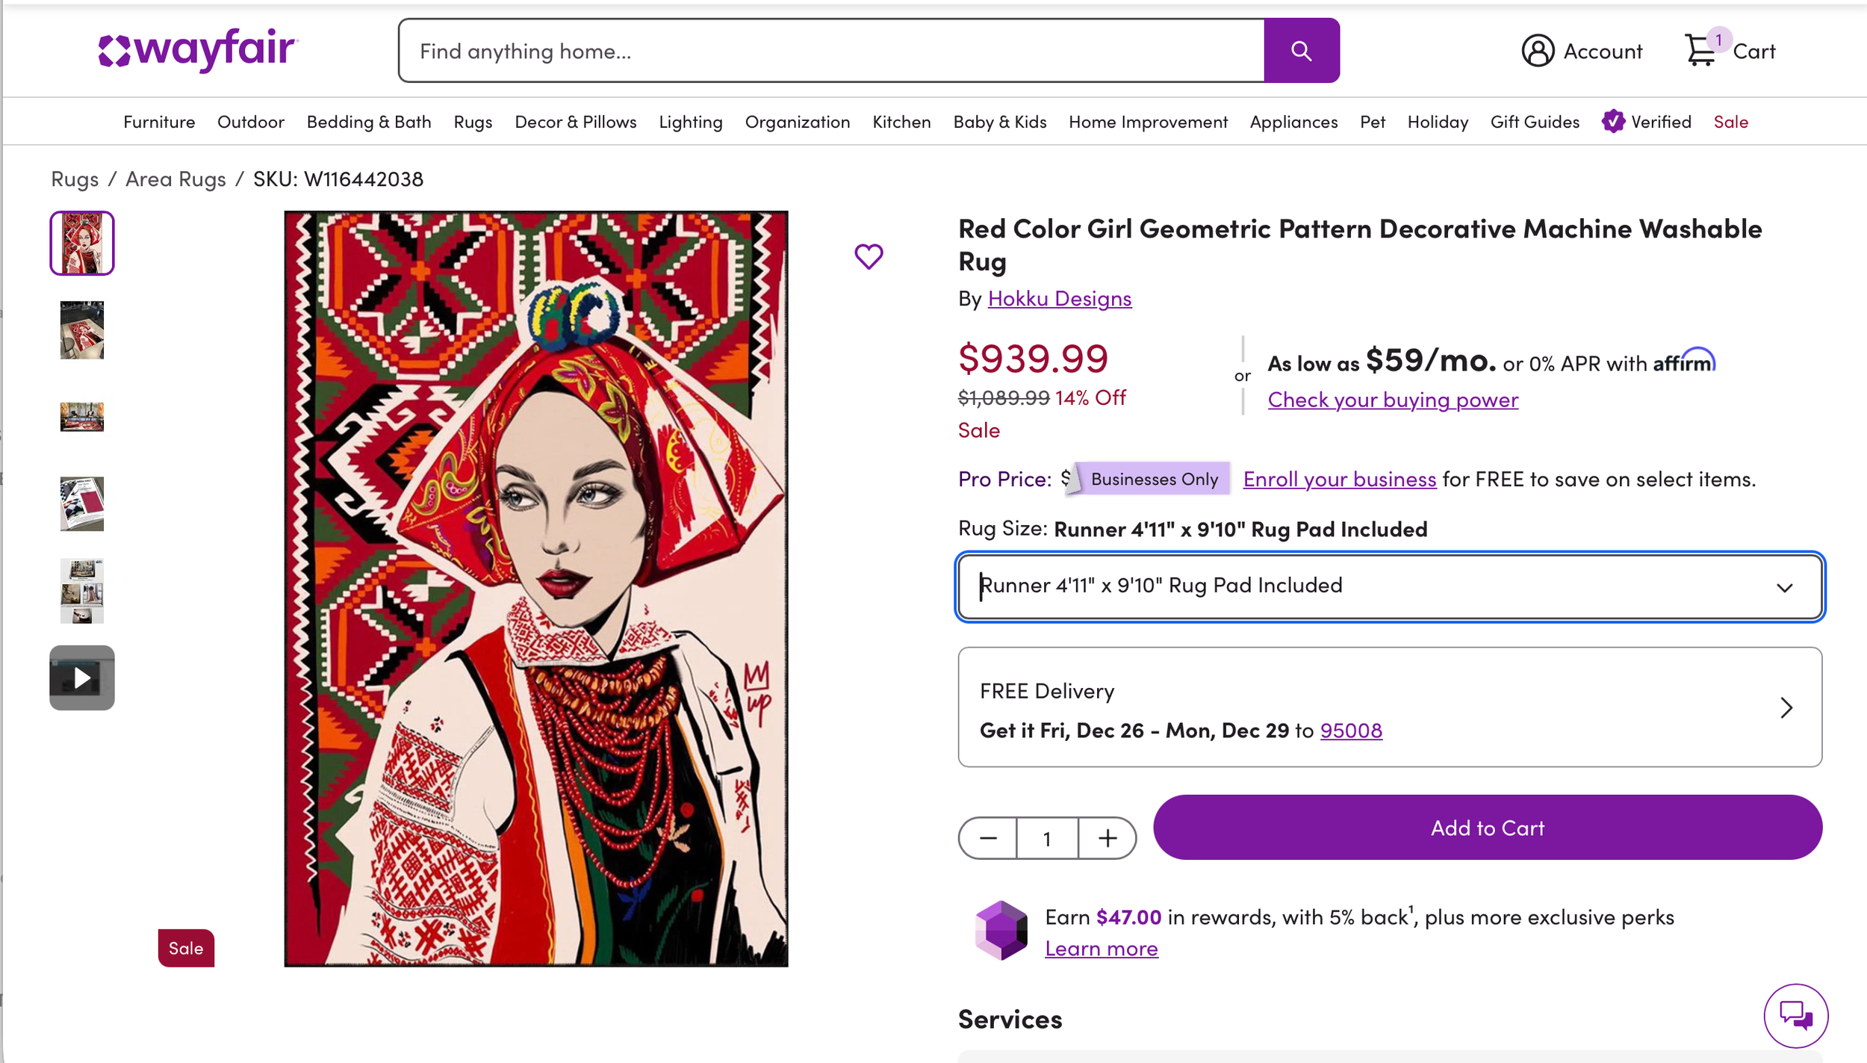Open the shopping Cart icon

point(1700,50)
